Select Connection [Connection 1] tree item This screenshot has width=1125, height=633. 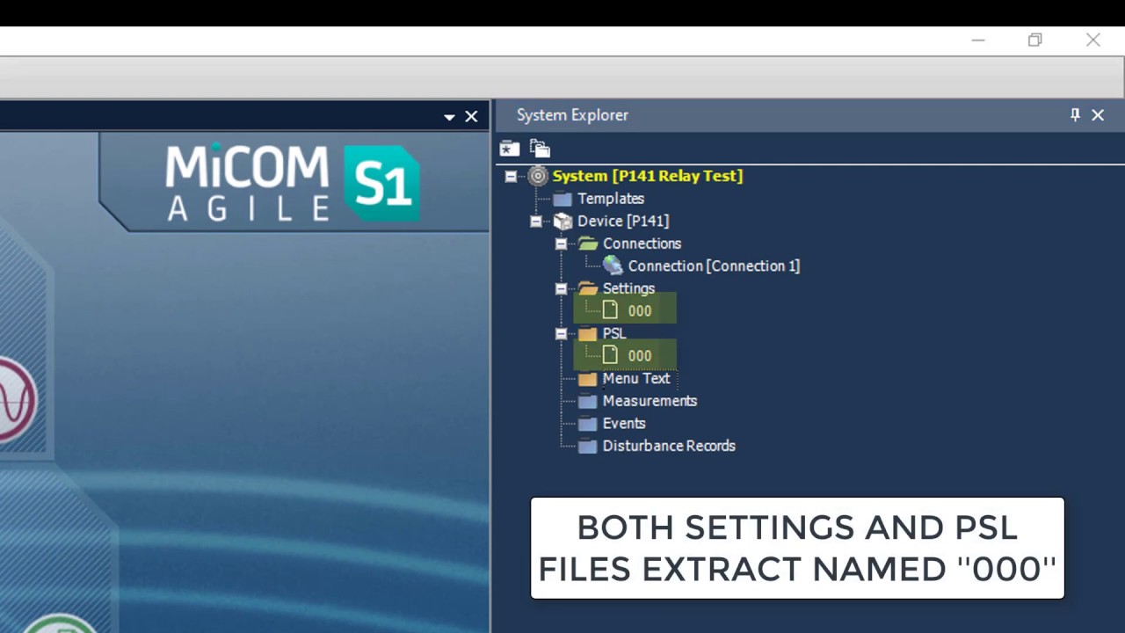coord(714,266)
